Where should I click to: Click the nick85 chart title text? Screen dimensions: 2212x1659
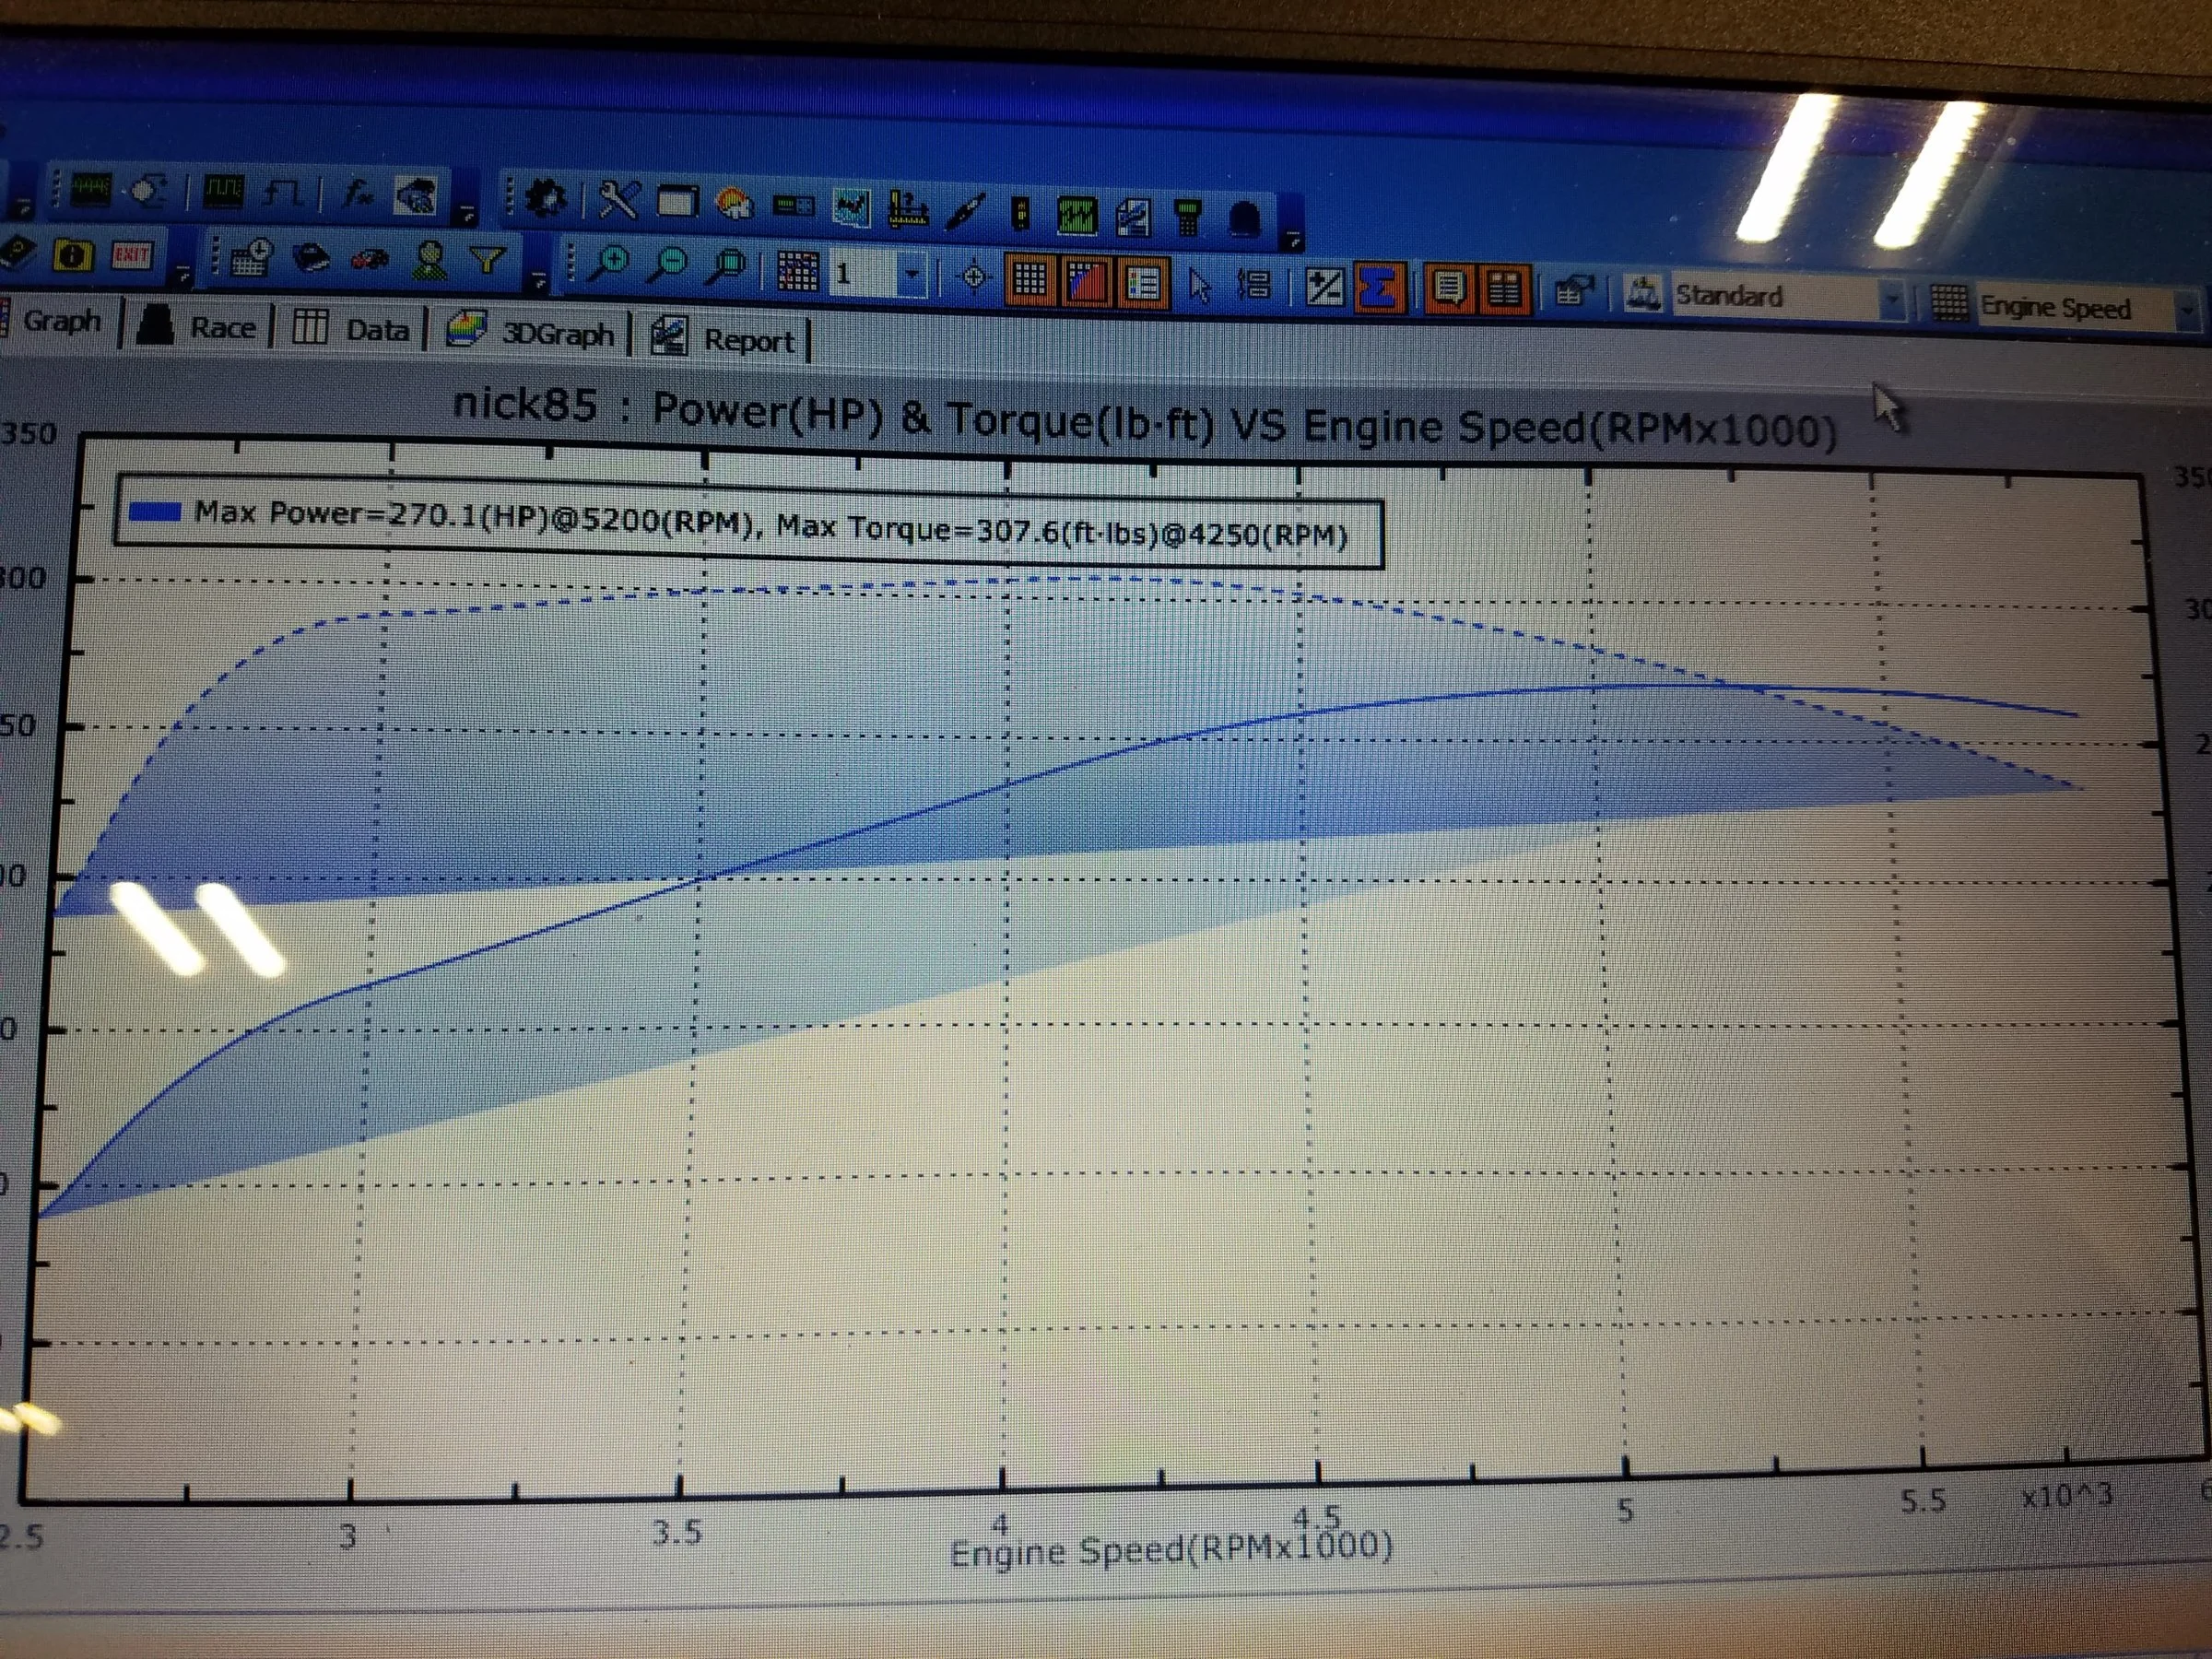pos(1144,419)
